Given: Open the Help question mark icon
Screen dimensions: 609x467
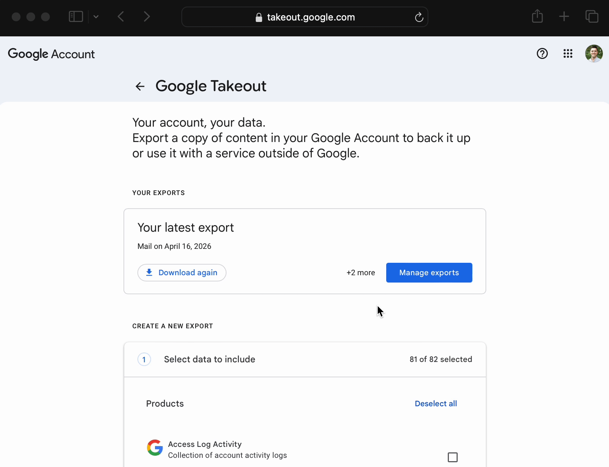Looking at the screenshot, I should tap(542, 53).
